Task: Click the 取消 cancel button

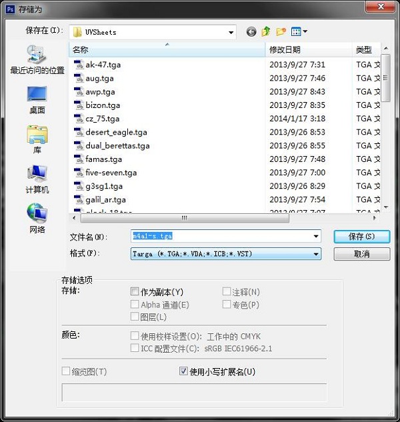Action: (x=362, y=254)
